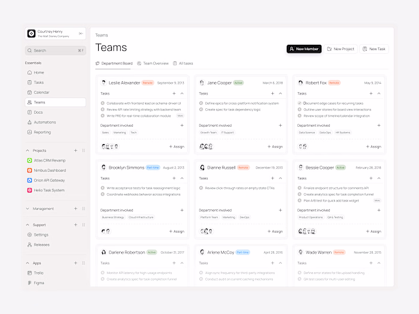Check 'Write acceptance tests for task reassignment'

click(x=102, y=188)
